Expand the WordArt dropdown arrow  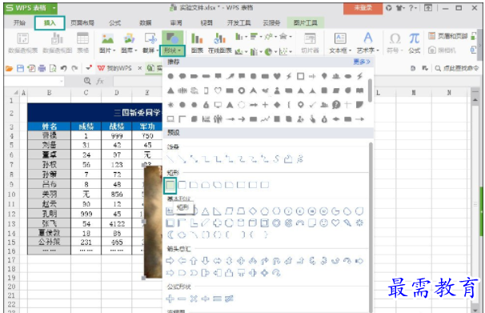click(378, 50)
